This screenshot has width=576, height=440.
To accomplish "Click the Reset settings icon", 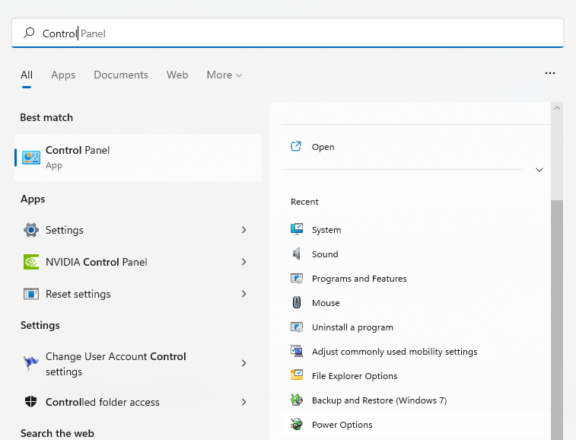I will pos(31,294).
